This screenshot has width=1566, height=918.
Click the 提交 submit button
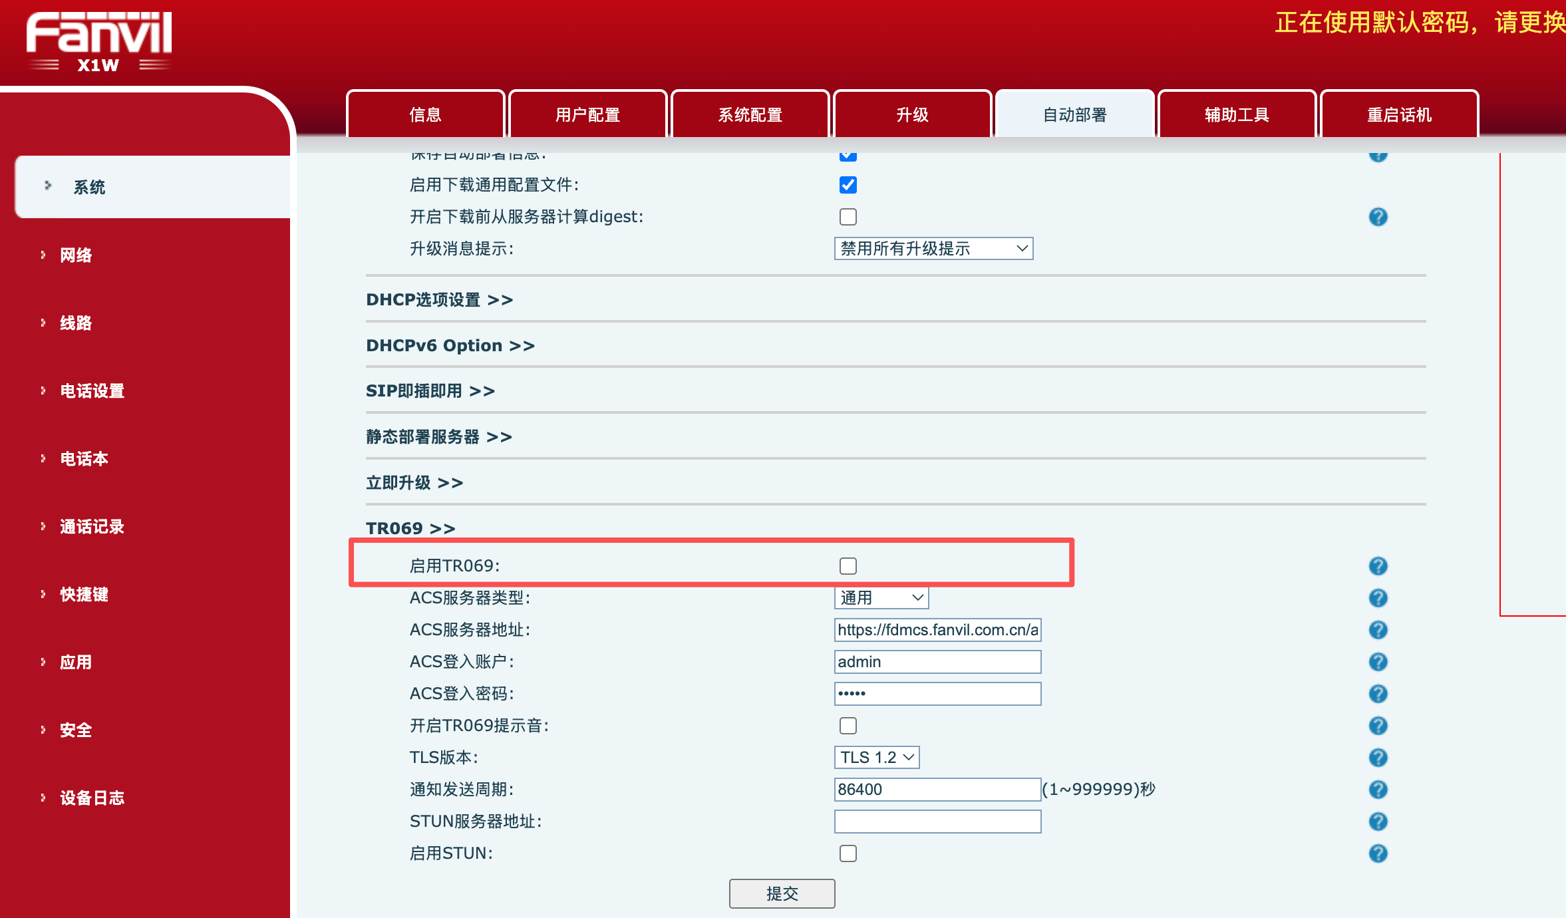782,893
